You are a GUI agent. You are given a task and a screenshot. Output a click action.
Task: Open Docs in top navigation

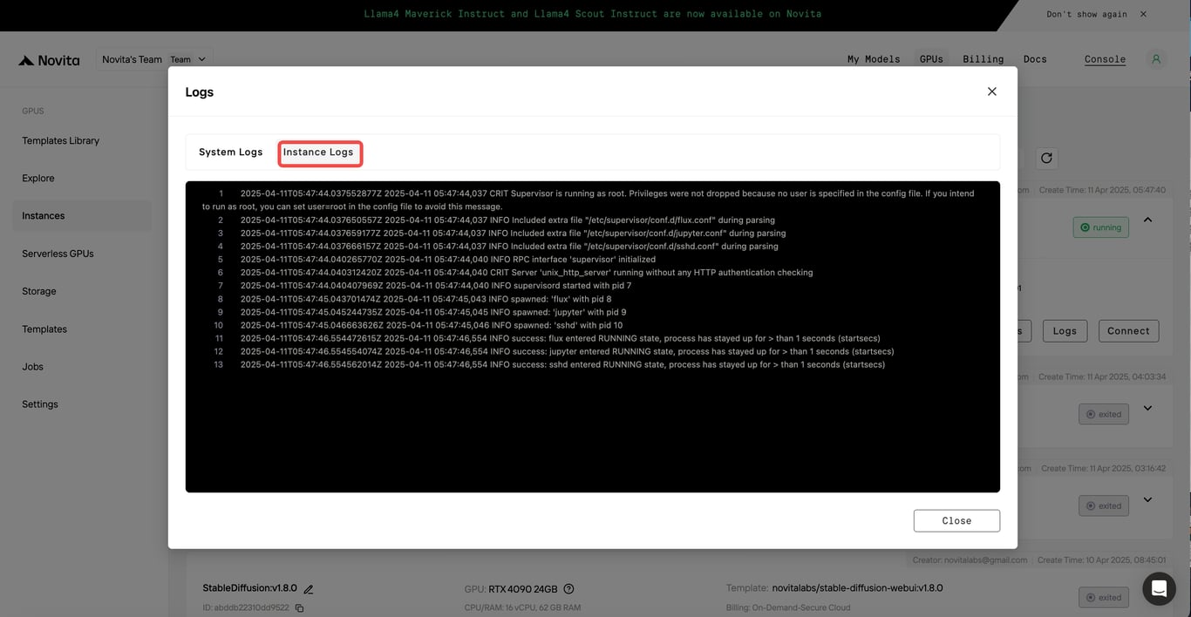tap(1035, 59)
